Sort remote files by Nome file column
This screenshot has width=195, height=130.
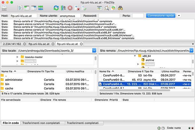(113, 71)
